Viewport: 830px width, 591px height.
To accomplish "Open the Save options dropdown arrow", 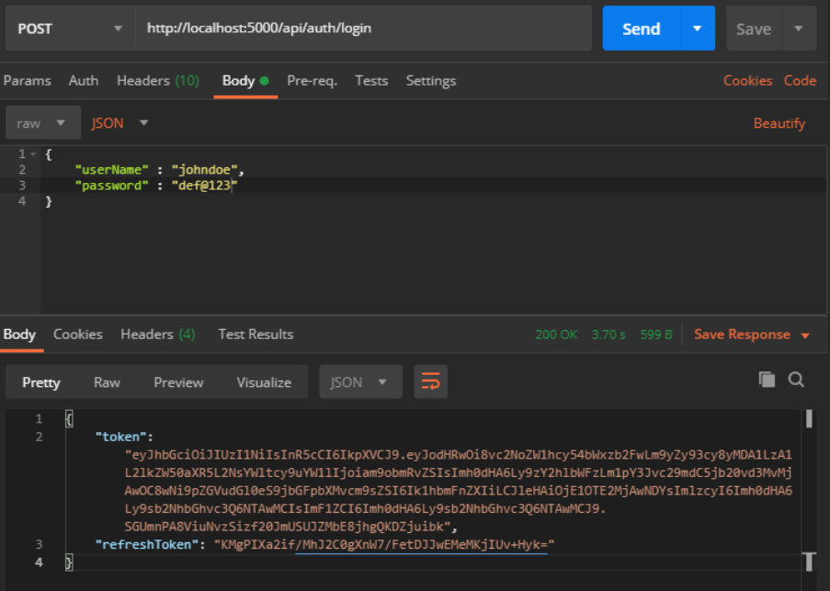I will click(799, 28).
